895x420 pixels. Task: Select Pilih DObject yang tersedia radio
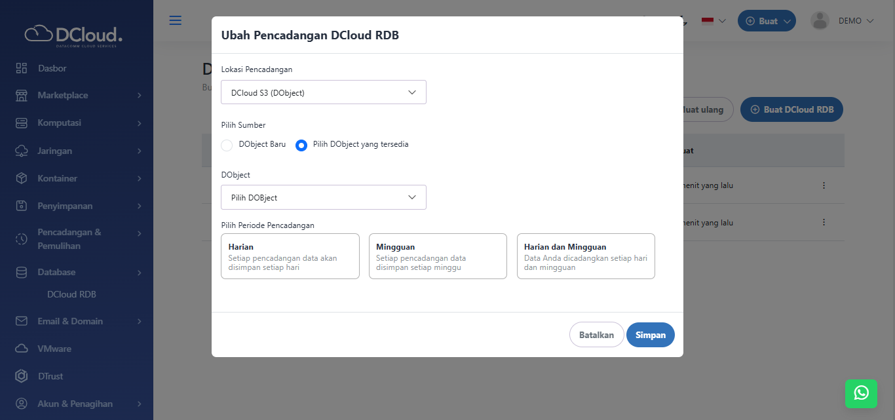tap(301, 145)
